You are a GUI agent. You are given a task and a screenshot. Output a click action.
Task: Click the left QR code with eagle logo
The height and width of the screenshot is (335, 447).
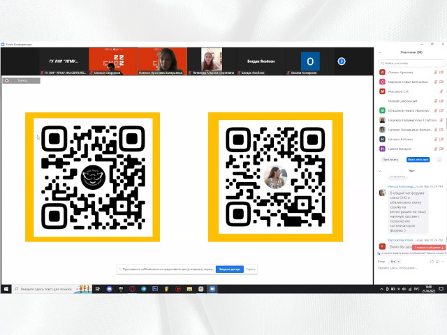tap(93, 177)
